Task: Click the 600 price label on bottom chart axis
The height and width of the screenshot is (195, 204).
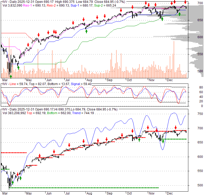Action: [200, 157]
